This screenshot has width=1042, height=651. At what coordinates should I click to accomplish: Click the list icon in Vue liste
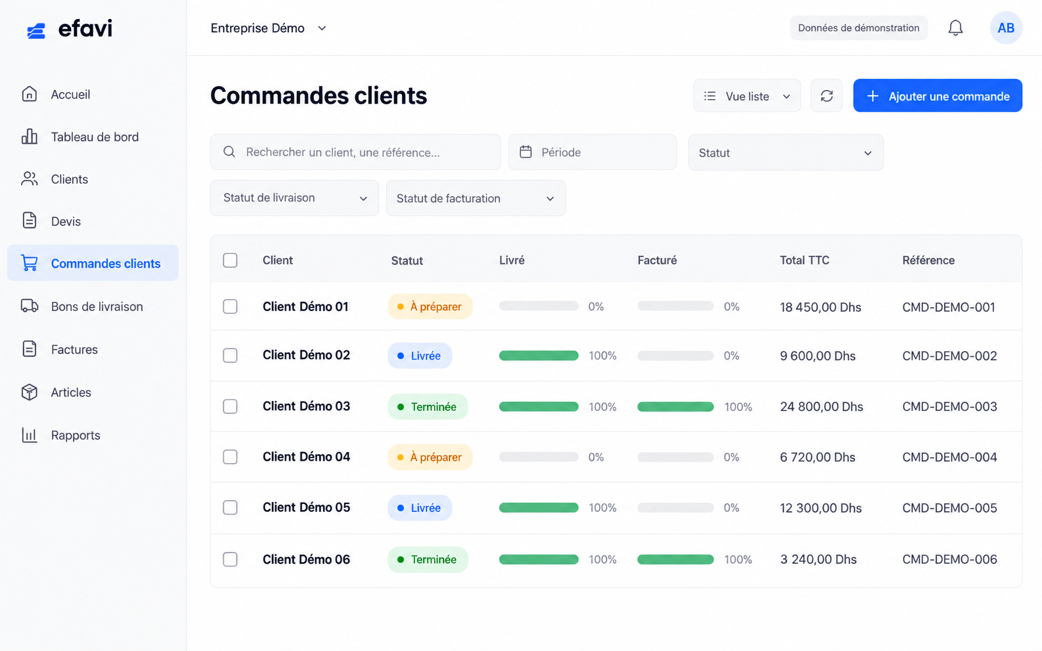pos(710,96)
